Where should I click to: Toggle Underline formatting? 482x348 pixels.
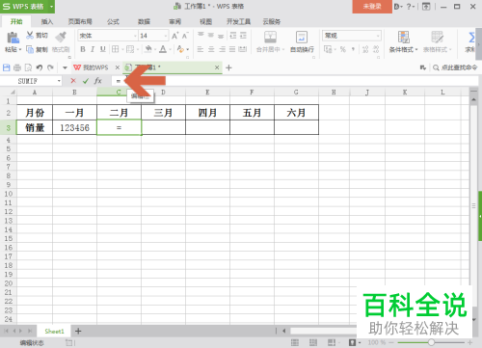tap(103, 49)
